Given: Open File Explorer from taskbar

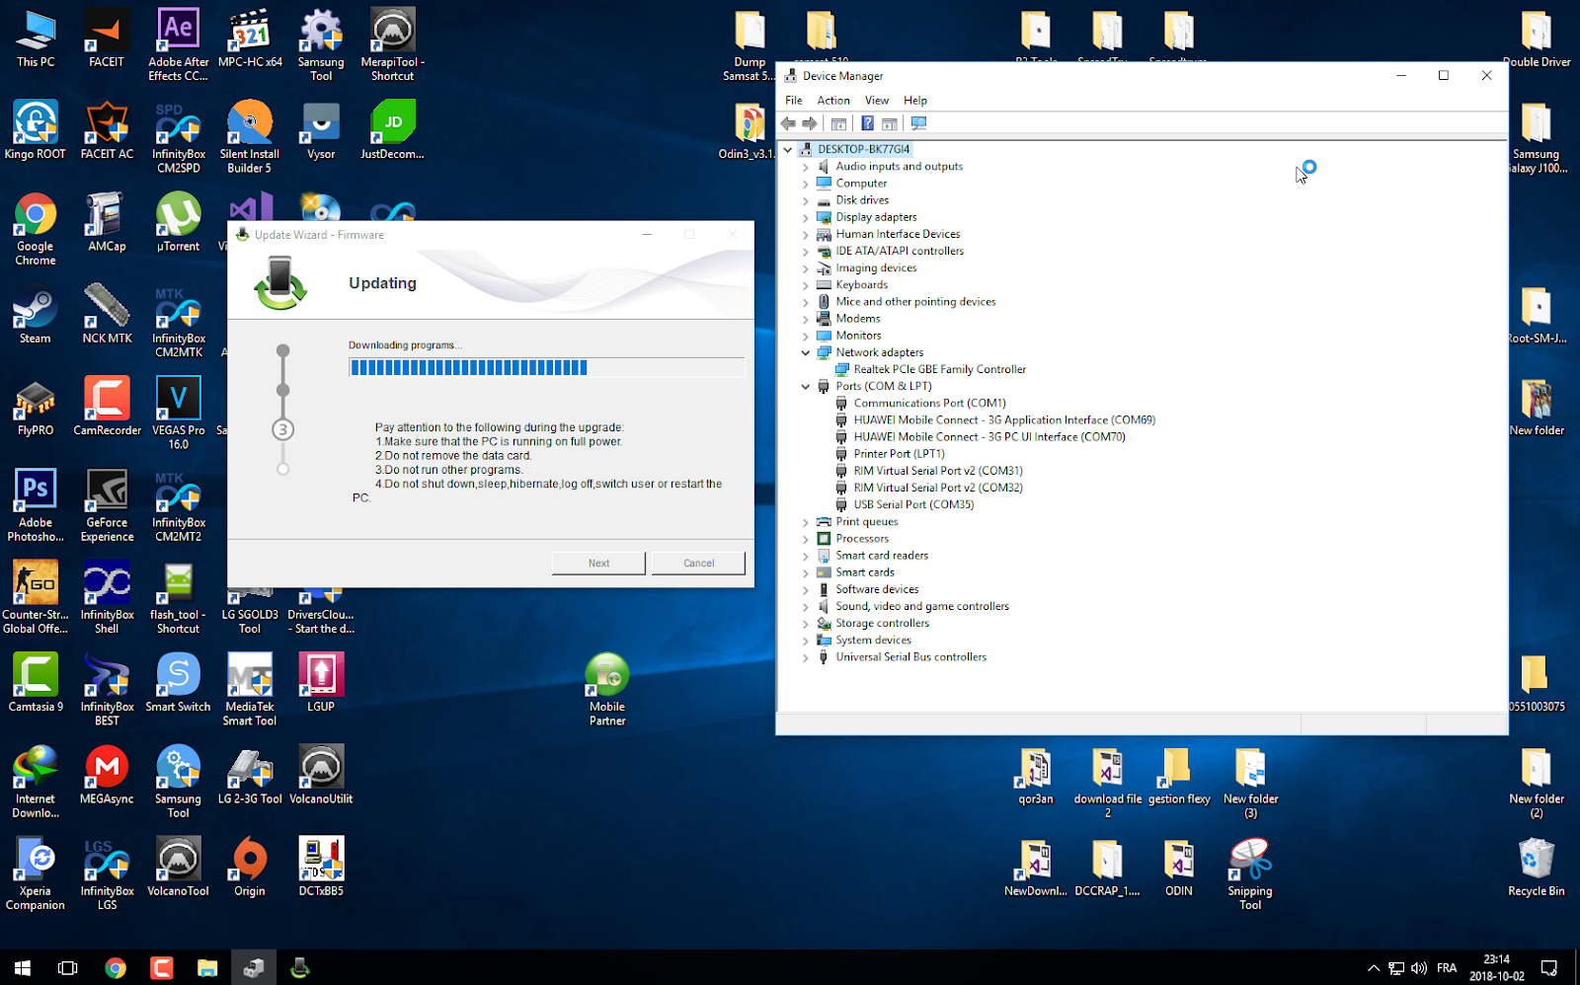Looking at the screenshot, I should [x=206, y=967].
